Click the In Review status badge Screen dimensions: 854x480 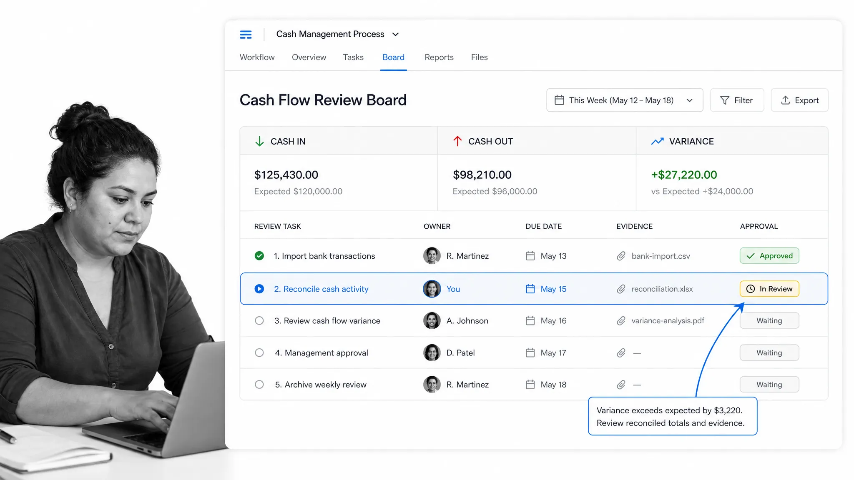[x=769, y=289]
